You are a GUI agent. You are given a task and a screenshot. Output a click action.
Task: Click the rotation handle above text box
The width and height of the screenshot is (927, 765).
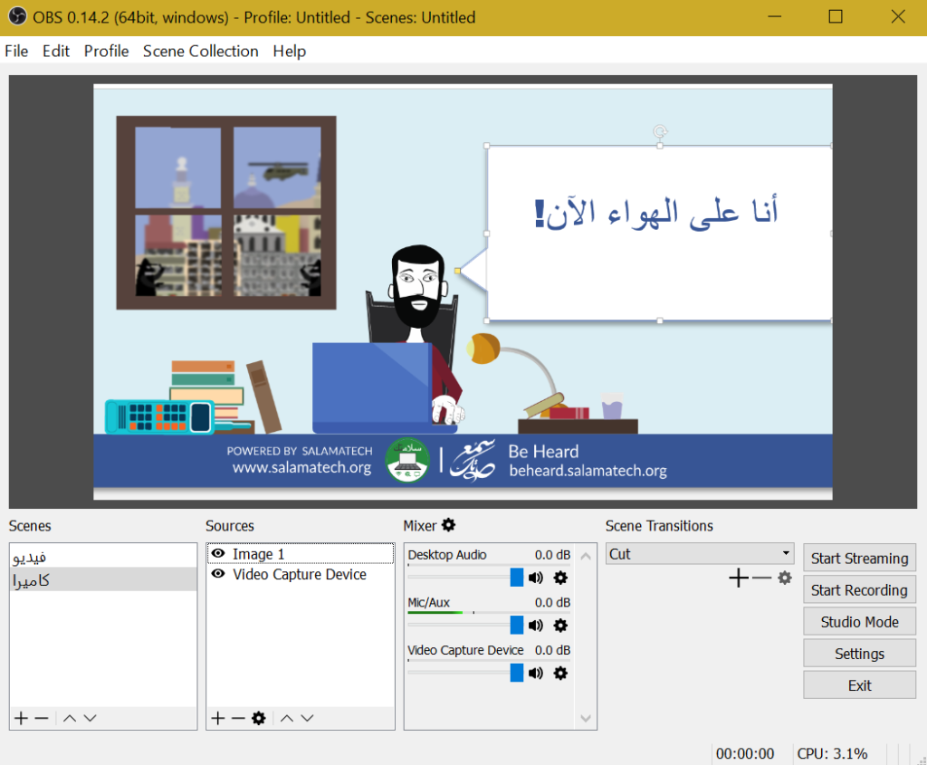click(660, 131)
